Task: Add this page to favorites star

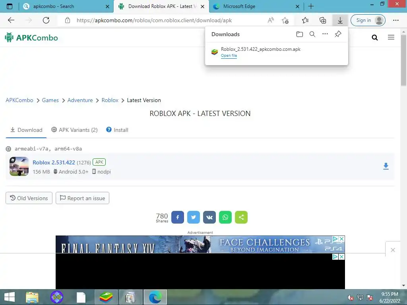Action: (x=285, y=20)
